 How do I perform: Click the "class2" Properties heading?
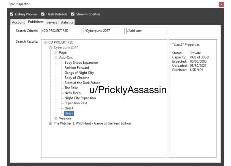186,45
